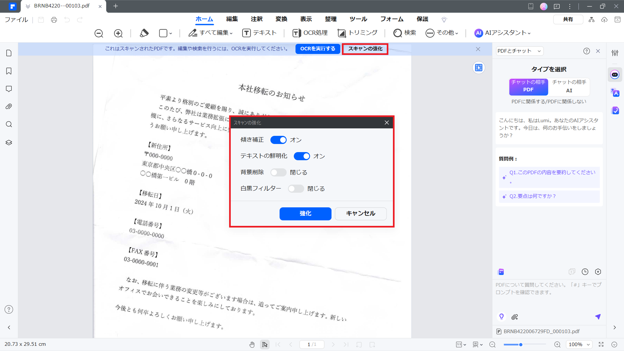Open the PDFとチャット dropdown

tap(519, 51)
